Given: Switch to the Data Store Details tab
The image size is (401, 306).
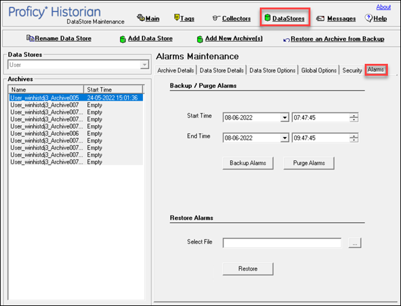Looking at the screenshot, I should point(222,70).
